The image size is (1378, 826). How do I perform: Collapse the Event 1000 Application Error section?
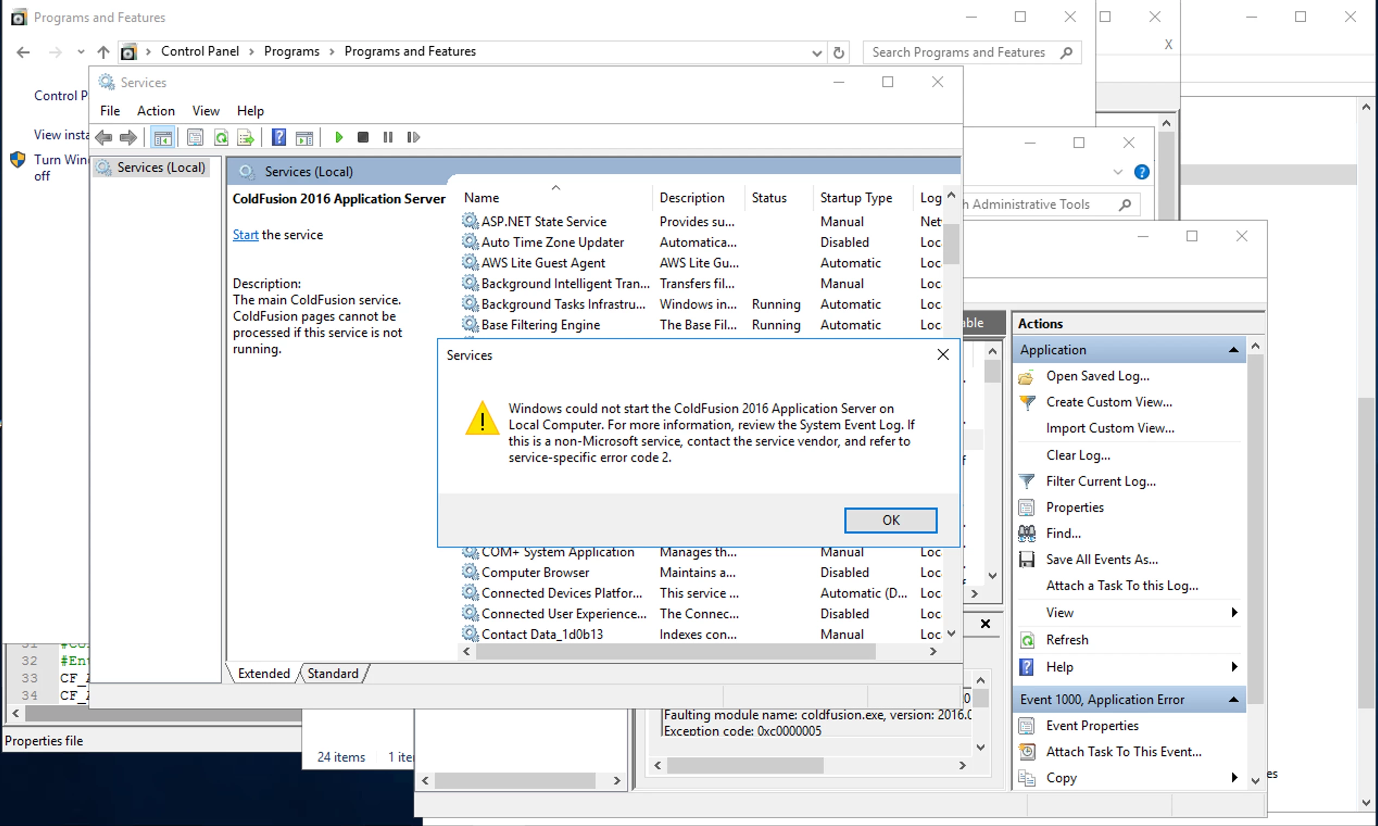(x=1233, y=699)
